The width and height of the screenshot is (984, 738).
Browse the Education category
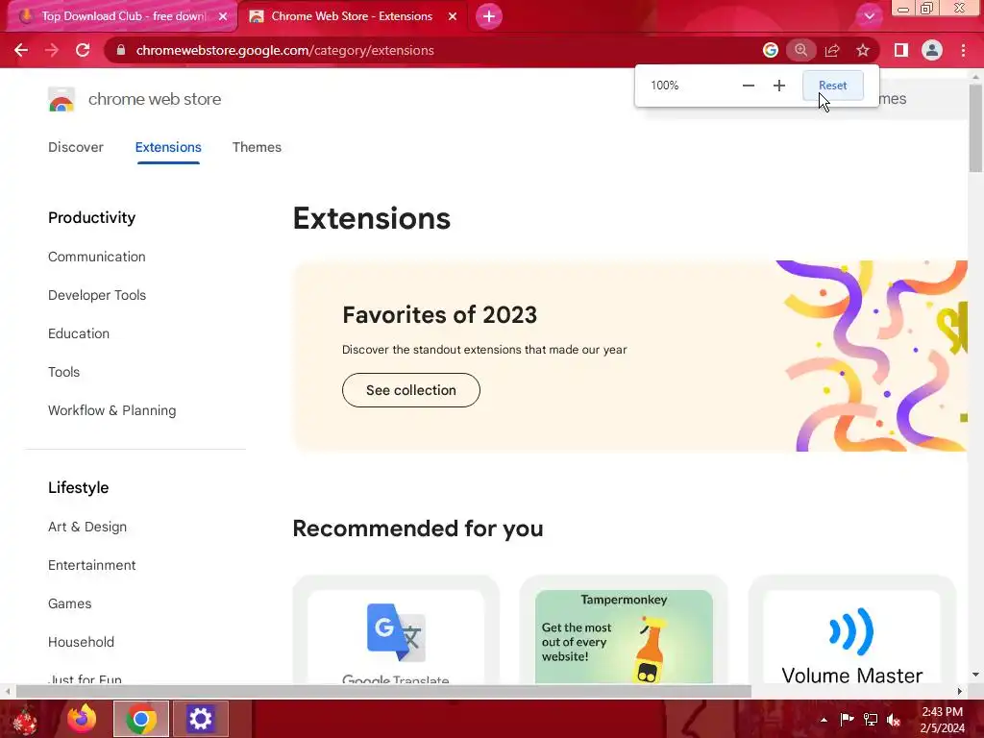click(79, 333)
